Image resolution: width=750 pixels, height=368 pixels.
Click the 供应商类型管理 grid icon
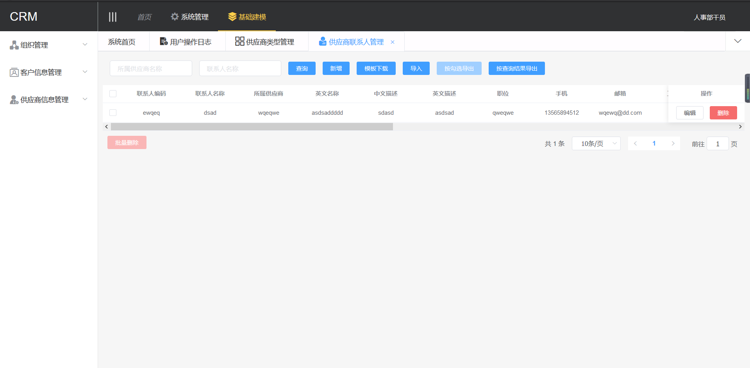pos(239,41)
